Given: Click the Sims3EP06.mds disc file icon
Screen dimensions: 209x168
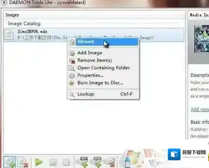Looking at the screenshot, I should pos(9,35).
